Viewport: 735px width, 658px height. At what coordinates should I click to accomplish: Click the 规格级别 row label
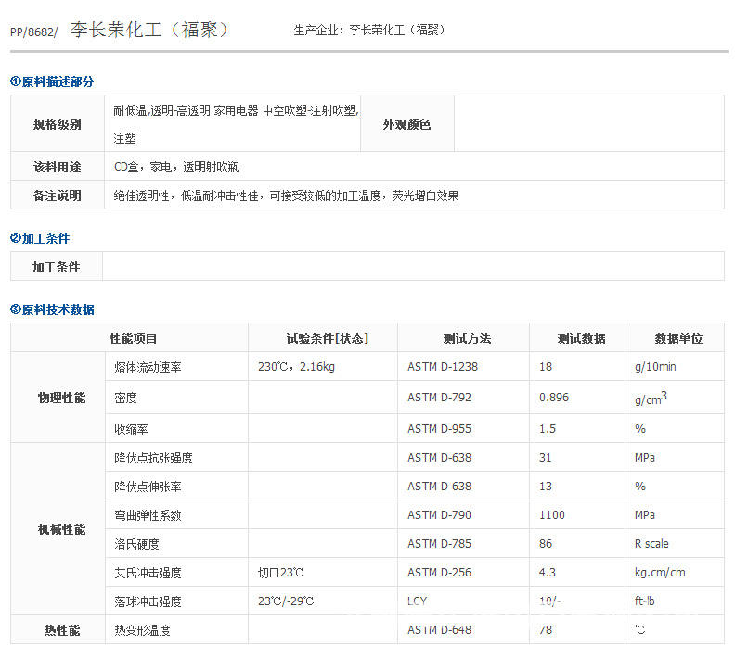tap(58, 124)
